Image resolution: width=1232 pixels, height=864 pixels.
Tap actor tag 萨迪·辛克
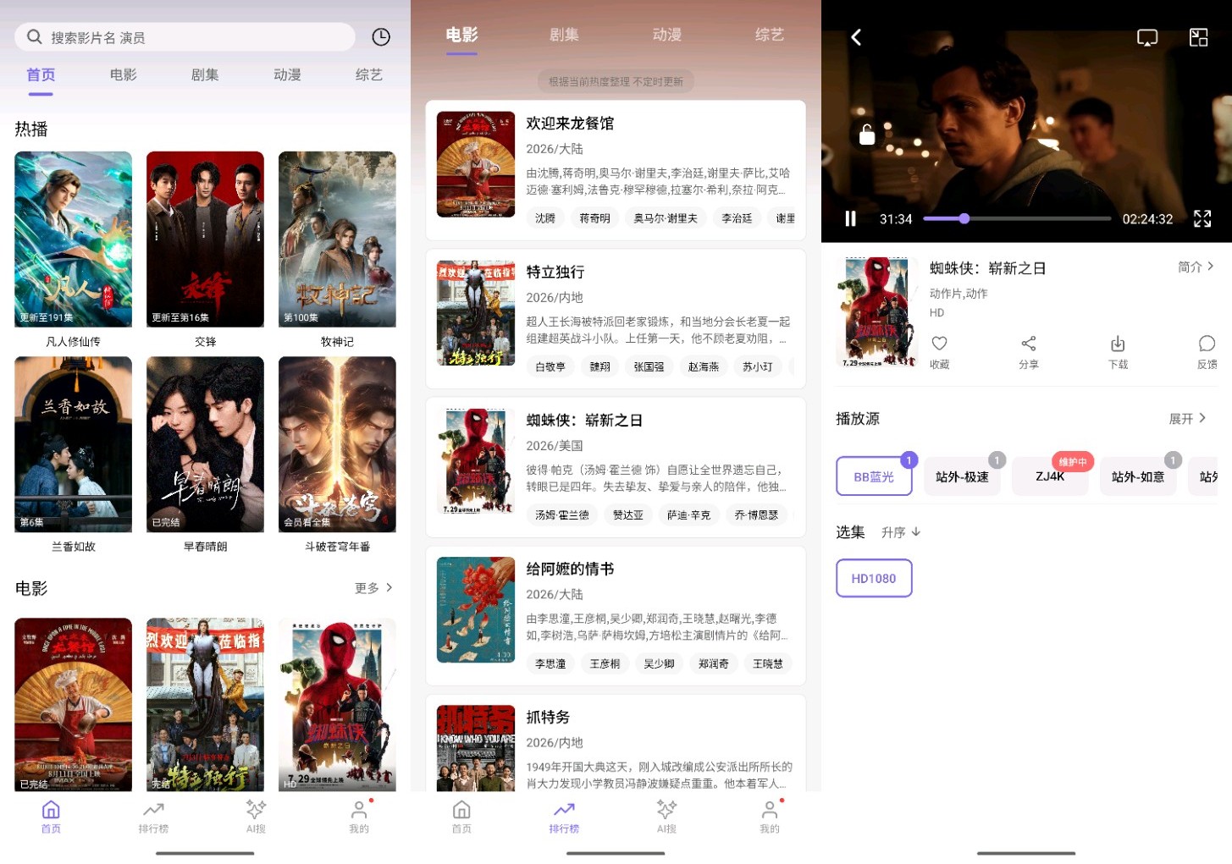pos(688,515)
